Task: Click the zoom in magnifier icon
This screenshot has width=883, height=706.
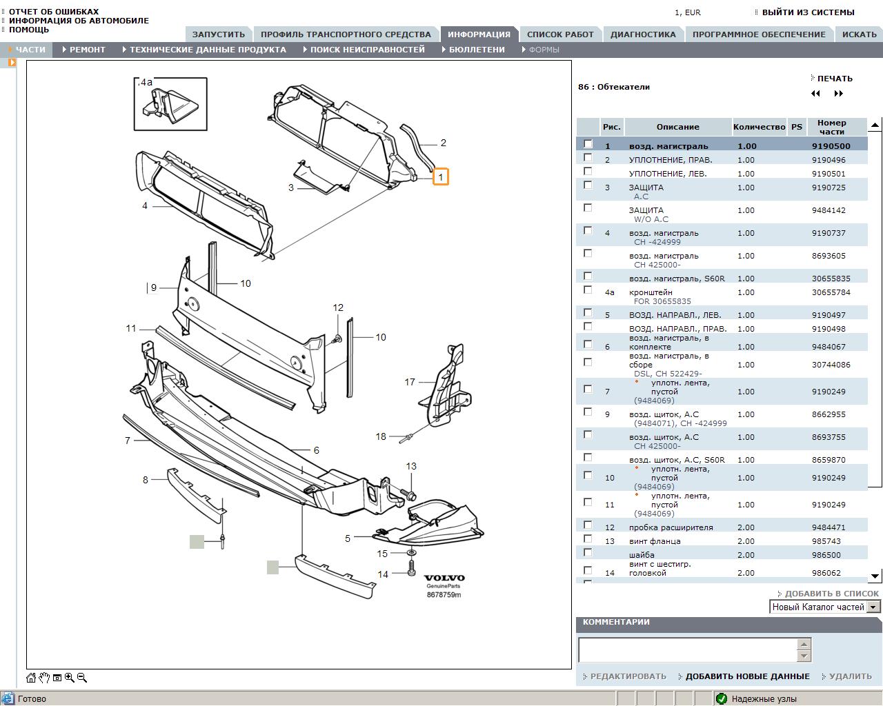Action: [x=70, y=678]
